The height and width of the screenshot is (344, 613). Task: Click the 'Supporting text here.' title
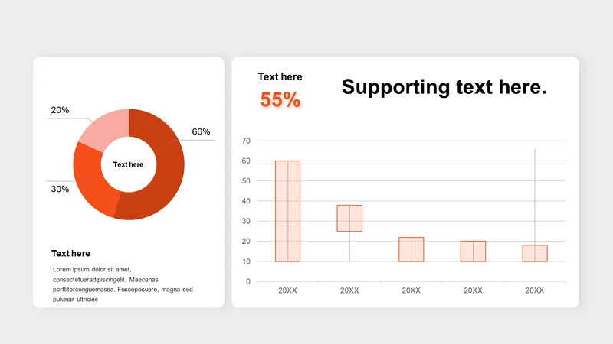444,86
